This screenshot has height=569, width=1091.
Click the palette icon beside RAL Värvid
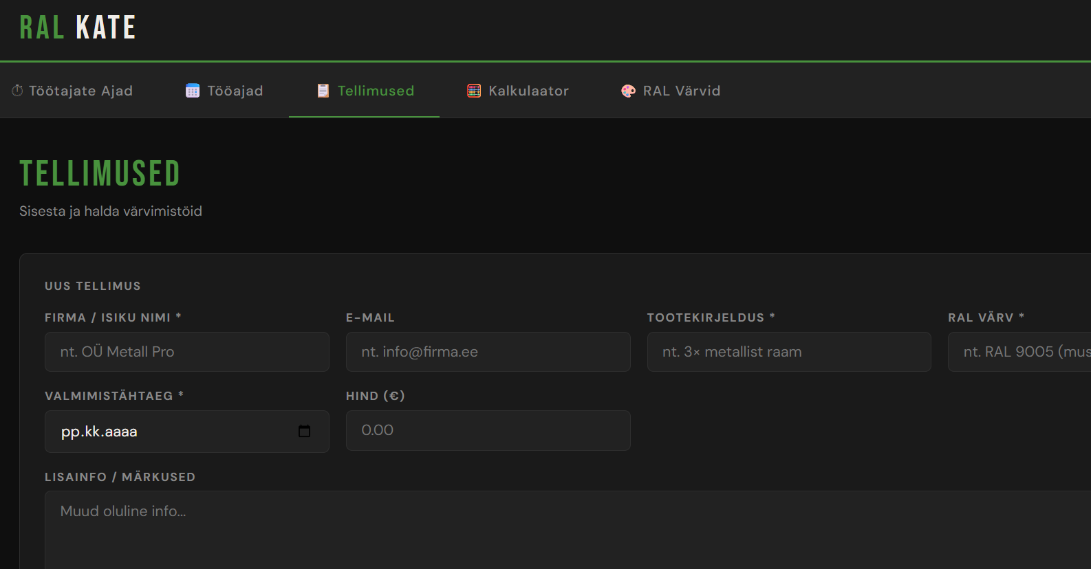pos(629,91)
